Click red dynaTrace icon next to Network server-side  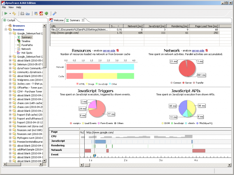207,51
